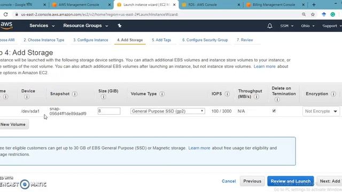This screenshot has height=192, width=342.
Task: Open Learn more link about free tier
Action: click(x=199, y=148)
